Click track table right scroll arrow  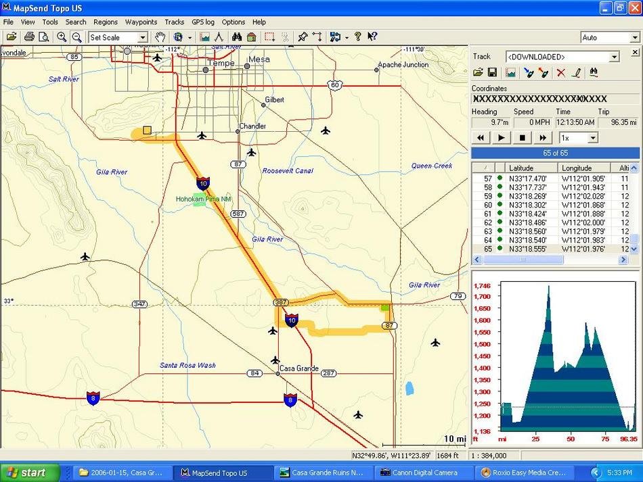(623, 260)
